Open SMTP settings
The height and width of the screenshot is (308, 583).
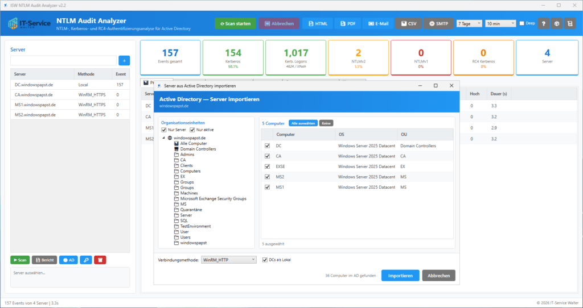pyautogui.click(x=438, y=23)
